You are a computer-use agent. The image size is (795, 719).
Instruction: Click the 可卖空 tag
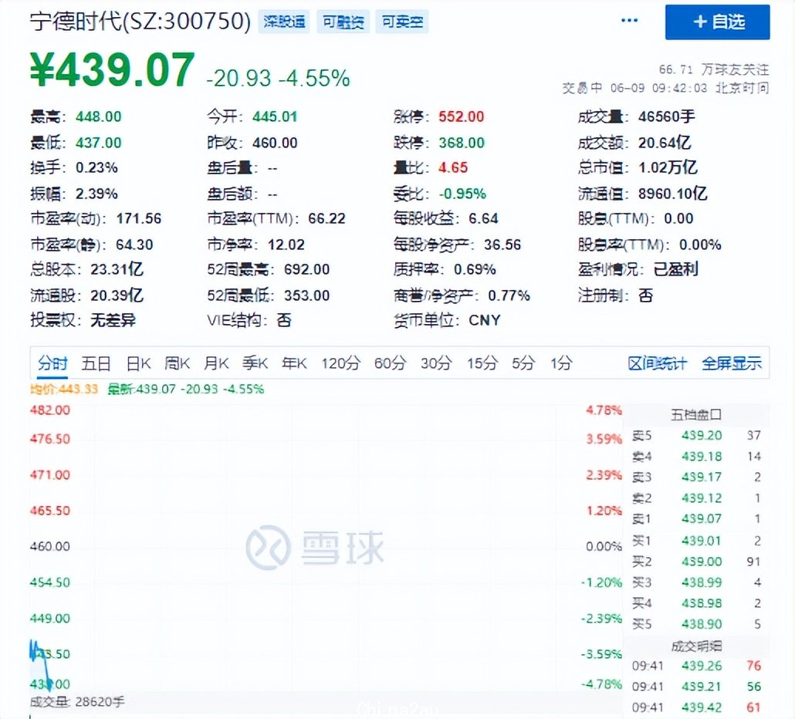pos(402,22)
